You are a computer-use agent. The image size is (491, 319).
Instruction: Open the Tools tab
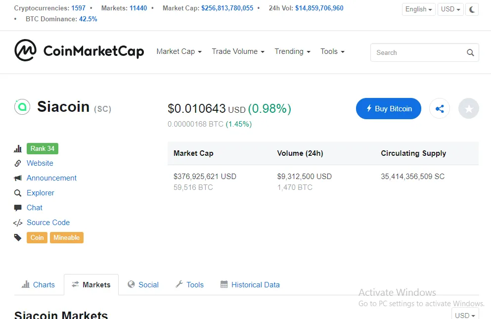(190, 284)
